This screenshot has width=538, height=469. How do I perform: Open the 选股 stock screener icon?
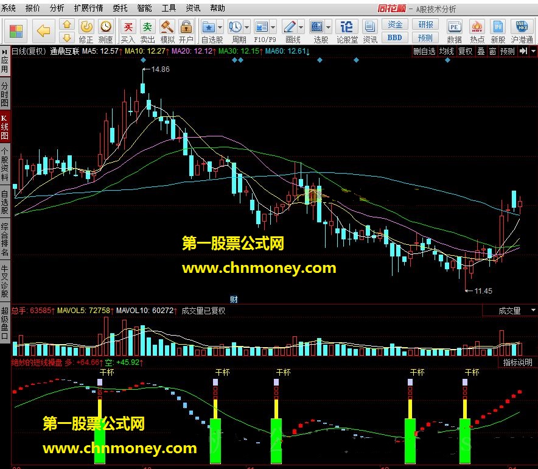(x=316, y=27)
